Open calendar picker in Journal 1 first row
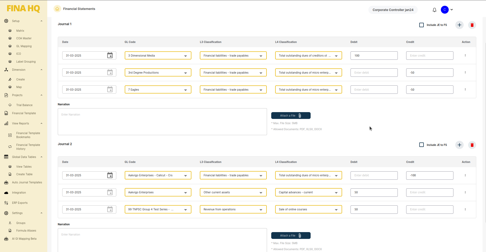Viewport: 486px width, 252px height. 110,56
